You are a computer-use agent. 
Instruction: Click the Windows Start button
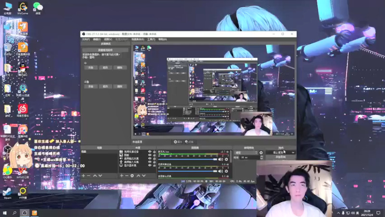[4, 213]
